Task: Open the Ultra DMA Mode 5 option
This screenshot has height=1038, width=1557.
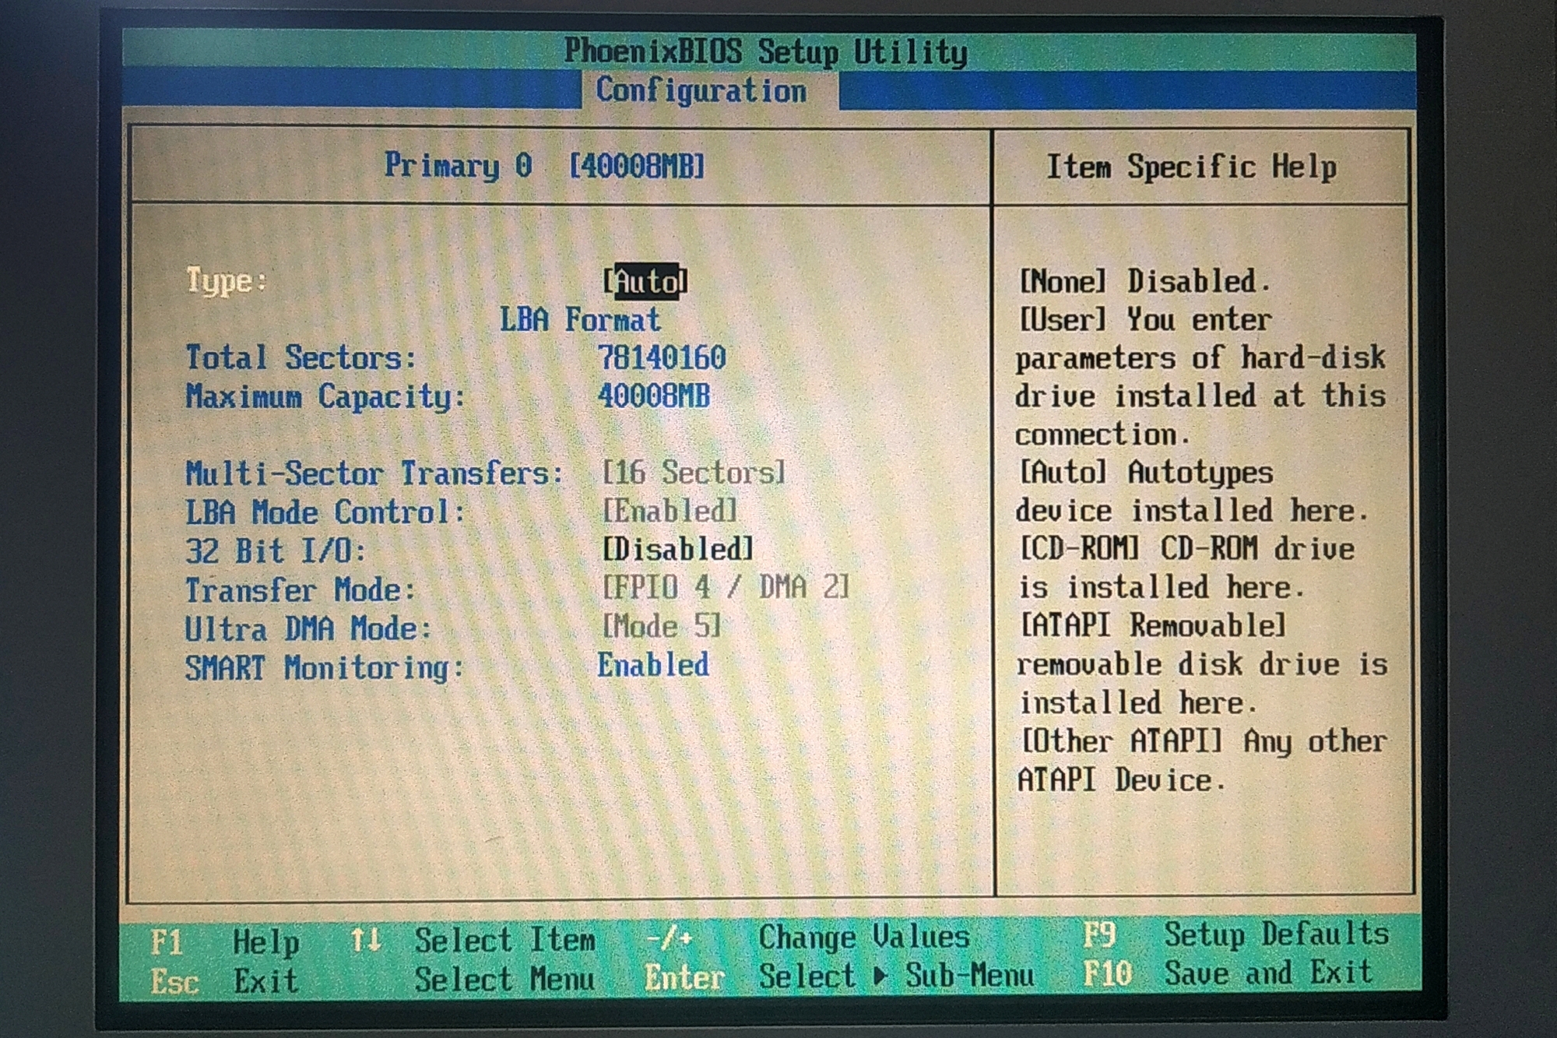Action: coord(662,626)
